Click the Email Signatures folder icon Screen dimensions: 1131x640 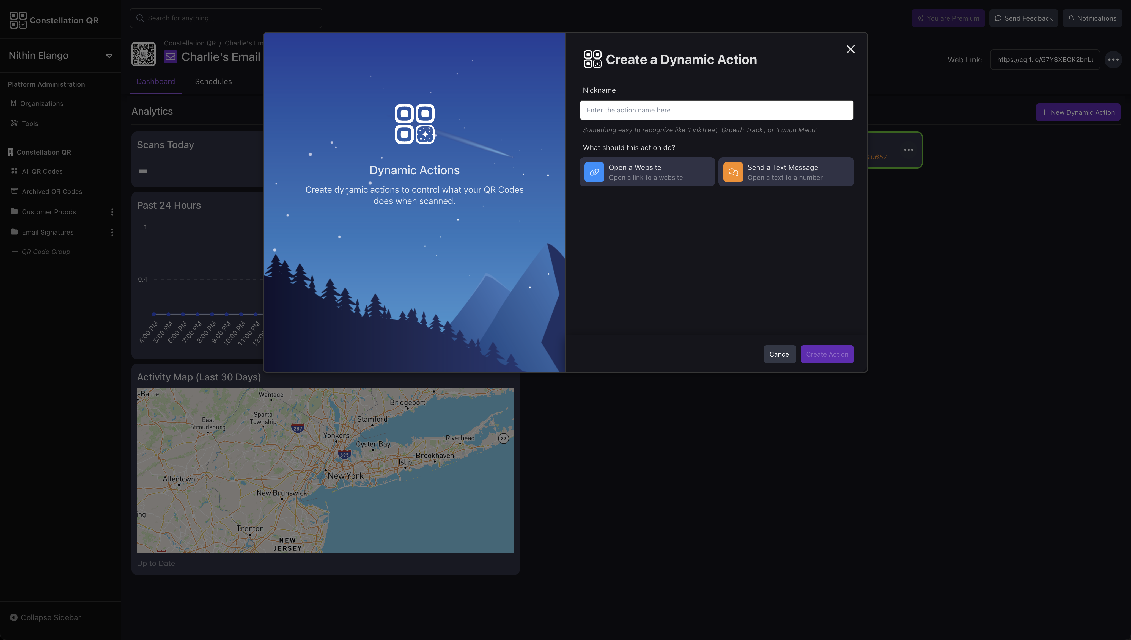click(14, 232)
